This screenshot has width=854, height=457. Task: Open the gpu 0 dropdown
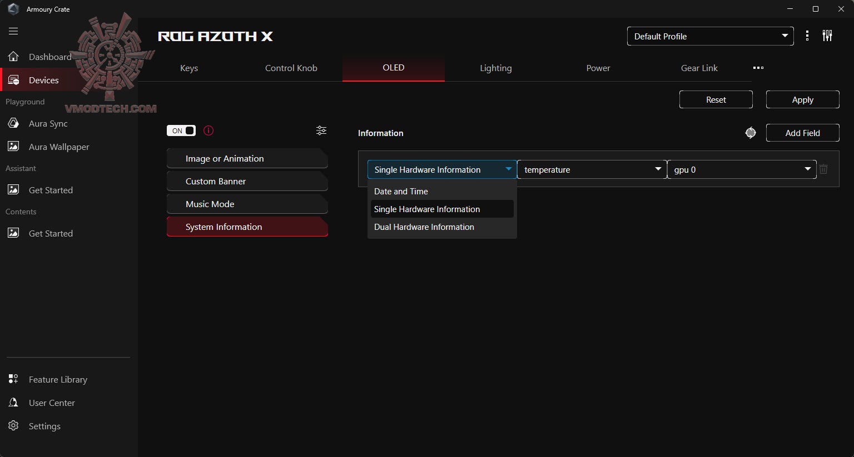click(742, 169)
